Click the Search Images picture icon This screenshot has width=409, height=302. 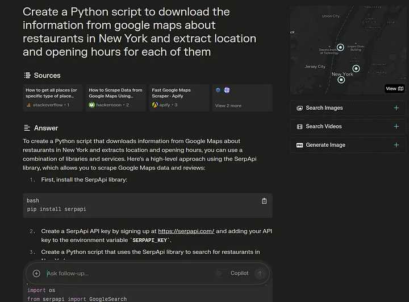300,108
